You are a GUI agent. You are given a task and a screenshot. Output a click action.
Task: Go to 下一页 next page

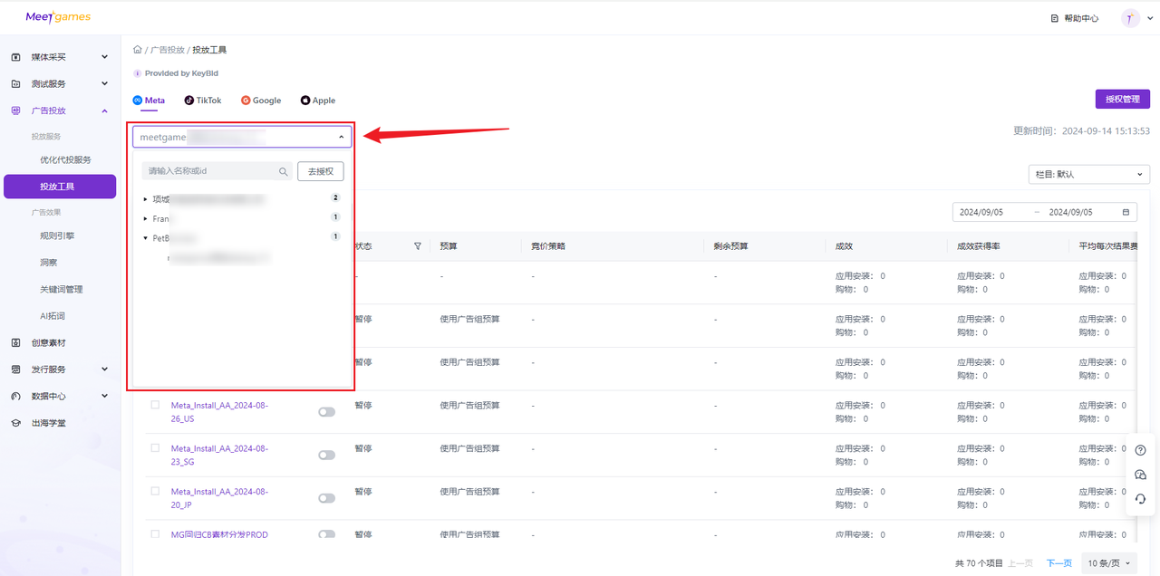1058,563
